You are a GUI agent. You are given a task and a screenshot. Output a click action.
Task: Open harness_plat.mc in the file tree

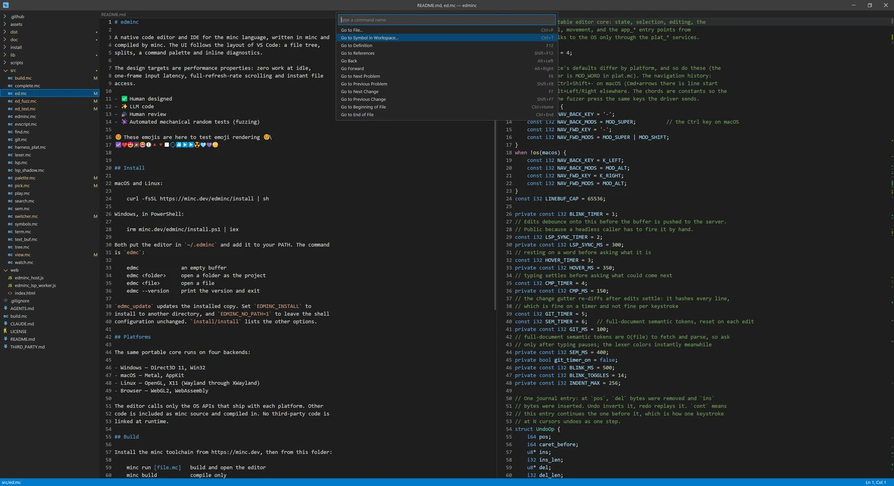(50, 147)
